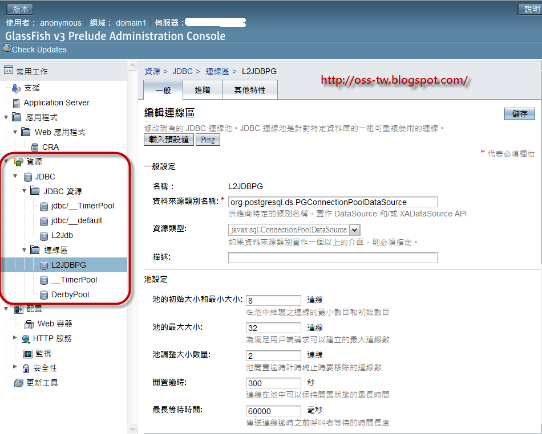Switch to the 其他特性 tab

pos(250,90)
